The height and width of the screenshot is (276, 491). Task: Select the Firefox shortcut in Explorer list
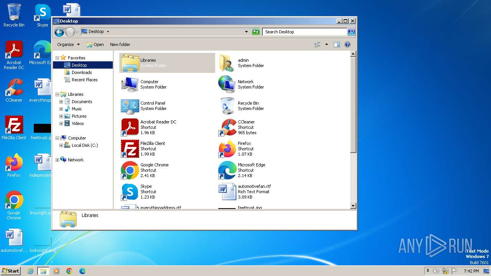[x=227, y=149]
